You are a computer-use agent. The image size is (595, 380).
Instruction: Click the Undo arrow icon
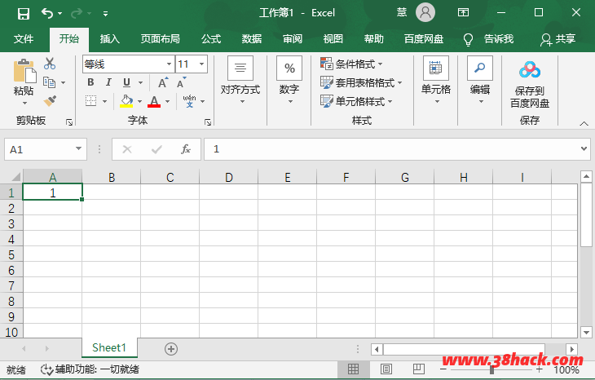tap(47, 13)
